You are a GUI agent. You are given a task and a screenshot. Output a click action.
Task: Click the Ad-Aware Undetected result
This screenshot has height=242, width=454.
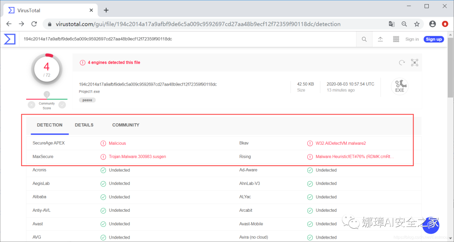tap(326, 170)
